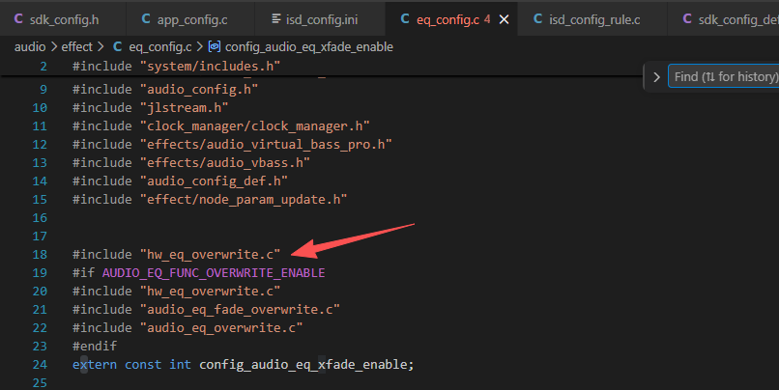
Task: Focus the Find input field
Action: click(x=723, y=76)
